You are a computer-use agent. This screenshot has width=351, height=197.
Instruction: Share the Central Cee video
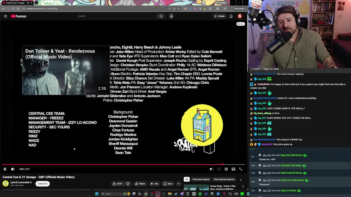tap(140, 184)
